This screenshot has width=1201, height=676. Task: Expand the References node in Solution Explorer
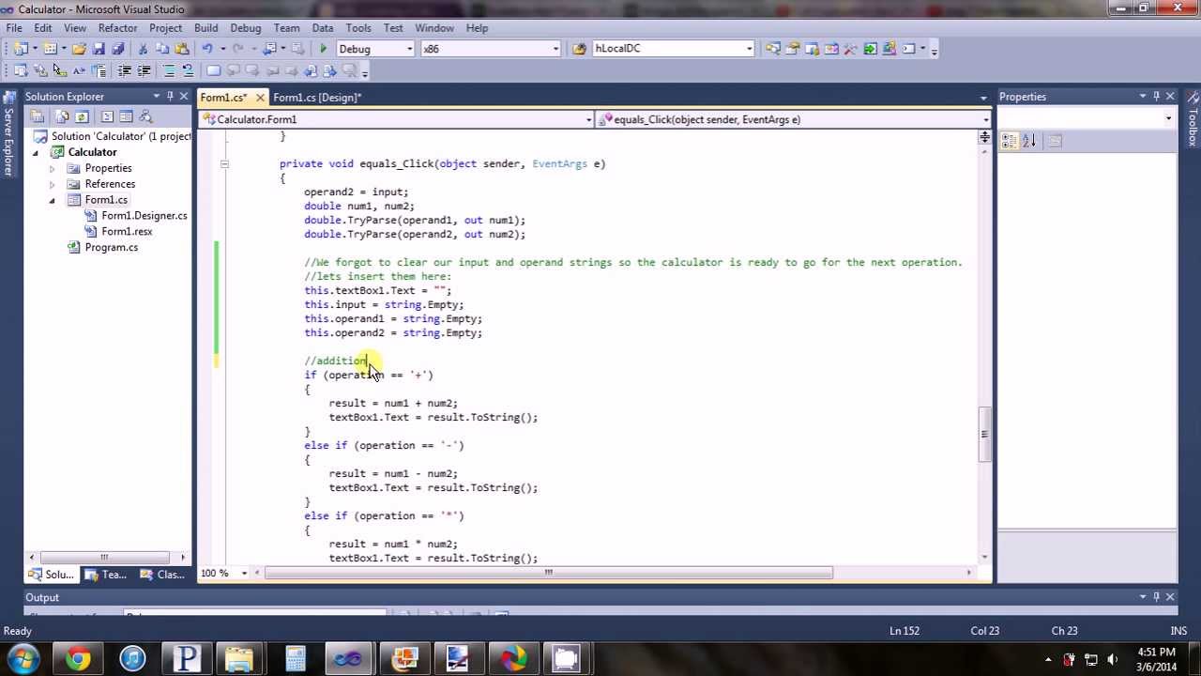[53, 184]
